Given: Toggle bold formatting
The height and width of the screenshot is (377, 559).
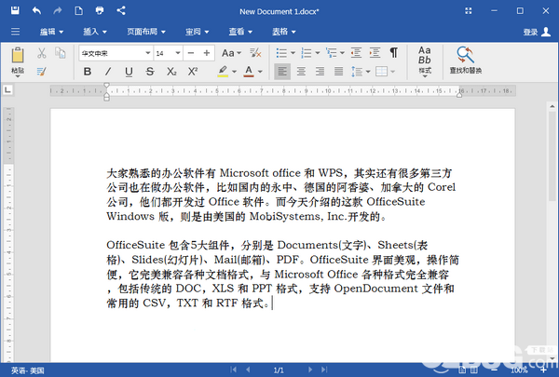Looking at the screenshot, I should tap(87, 72).
